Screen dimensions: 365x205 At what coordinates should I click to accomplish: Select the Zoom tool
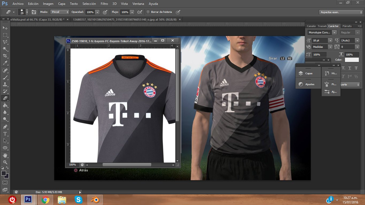click(5, 162)
